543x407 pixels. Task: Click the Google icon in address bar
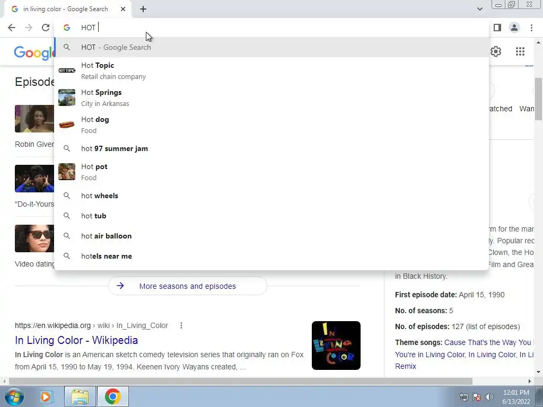pos(67,28)
